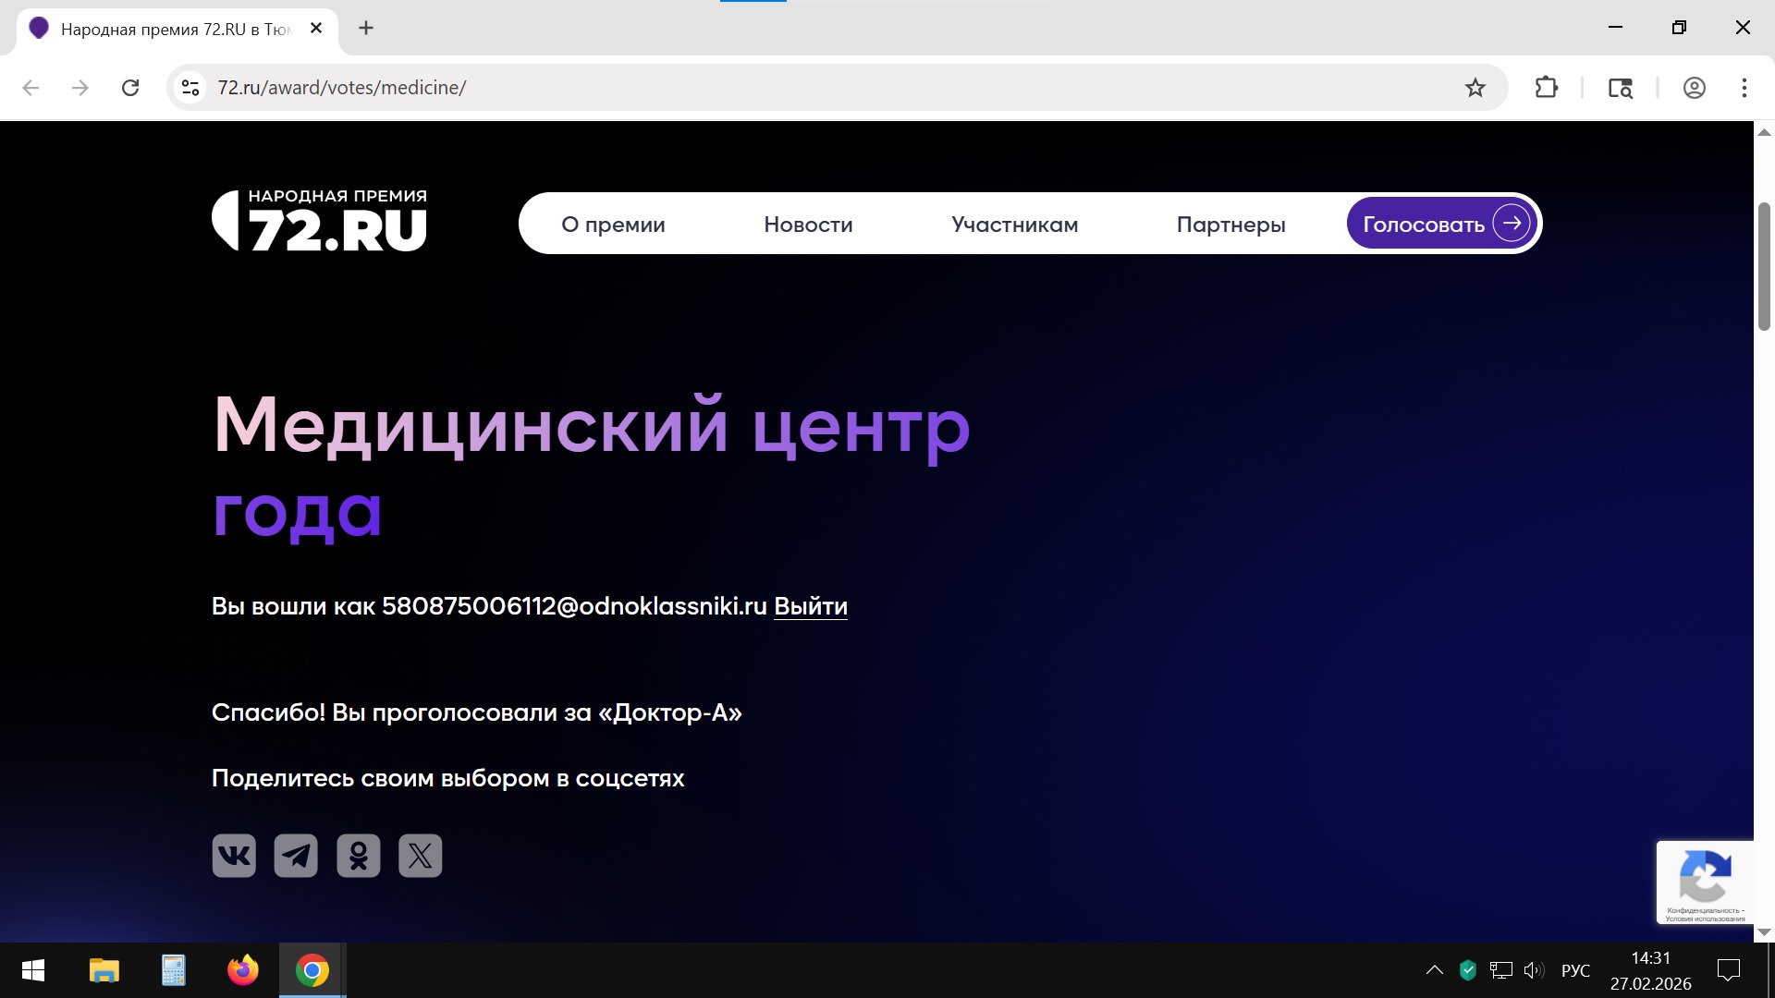Open the О премии menu item

tap(613, 225)
